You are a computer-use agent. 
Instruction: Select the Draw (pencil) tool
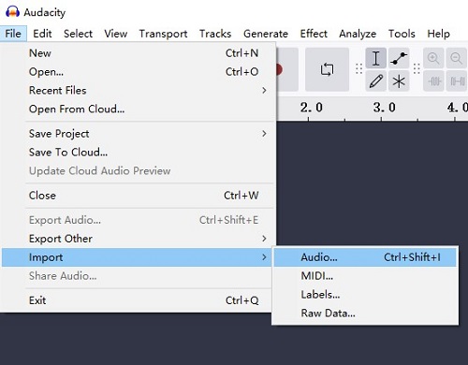(376, 80)
